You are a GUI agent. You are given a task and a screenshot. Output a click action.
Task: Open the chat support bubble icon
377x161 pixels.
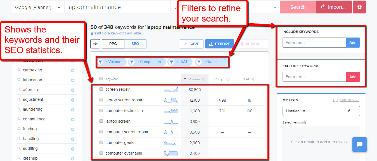click(x=360, y=144)
